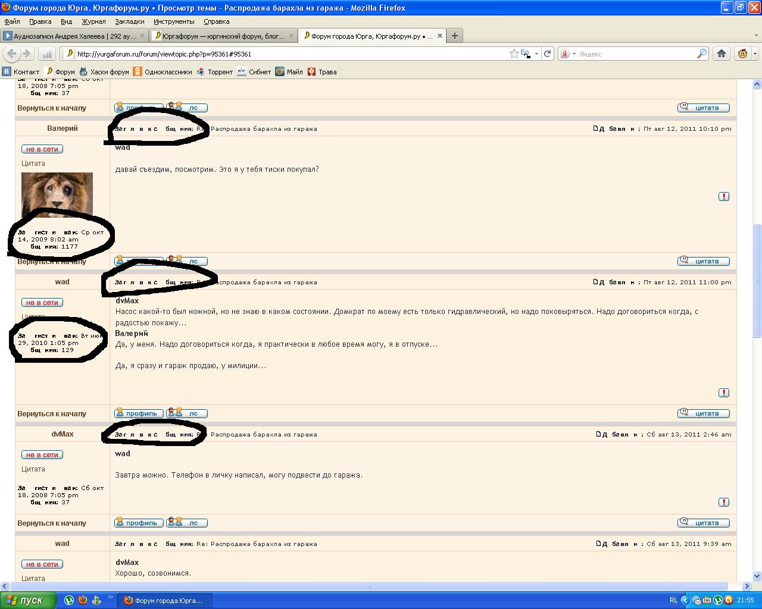The width and height of the screenshot is (762, 609).
Task: Report Валерий's post with the exclamation icon
Action: coord(724,197)
